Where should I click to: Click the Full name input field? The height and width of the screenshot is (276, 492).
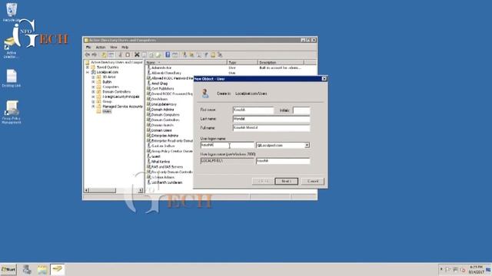click(271, 128)
